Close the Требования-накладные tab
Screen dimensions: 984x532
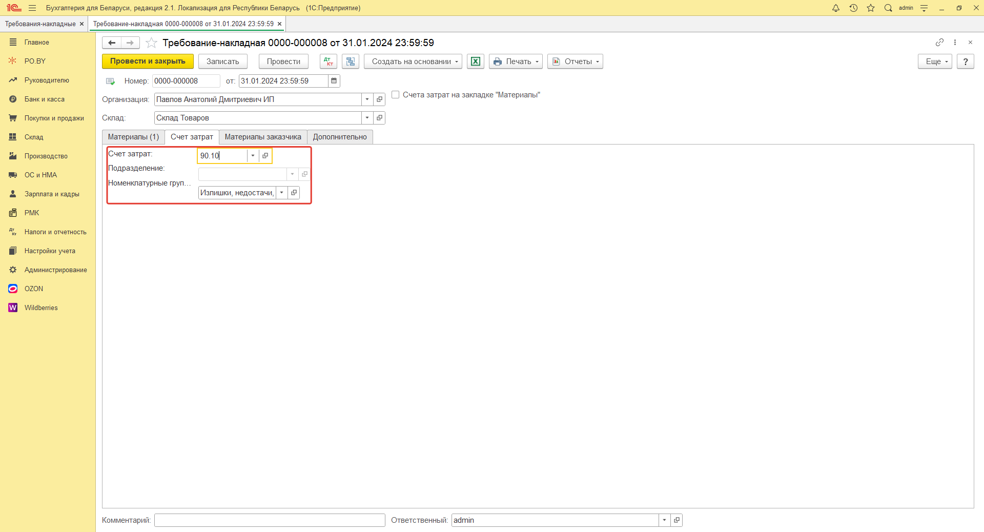point(81,24)
